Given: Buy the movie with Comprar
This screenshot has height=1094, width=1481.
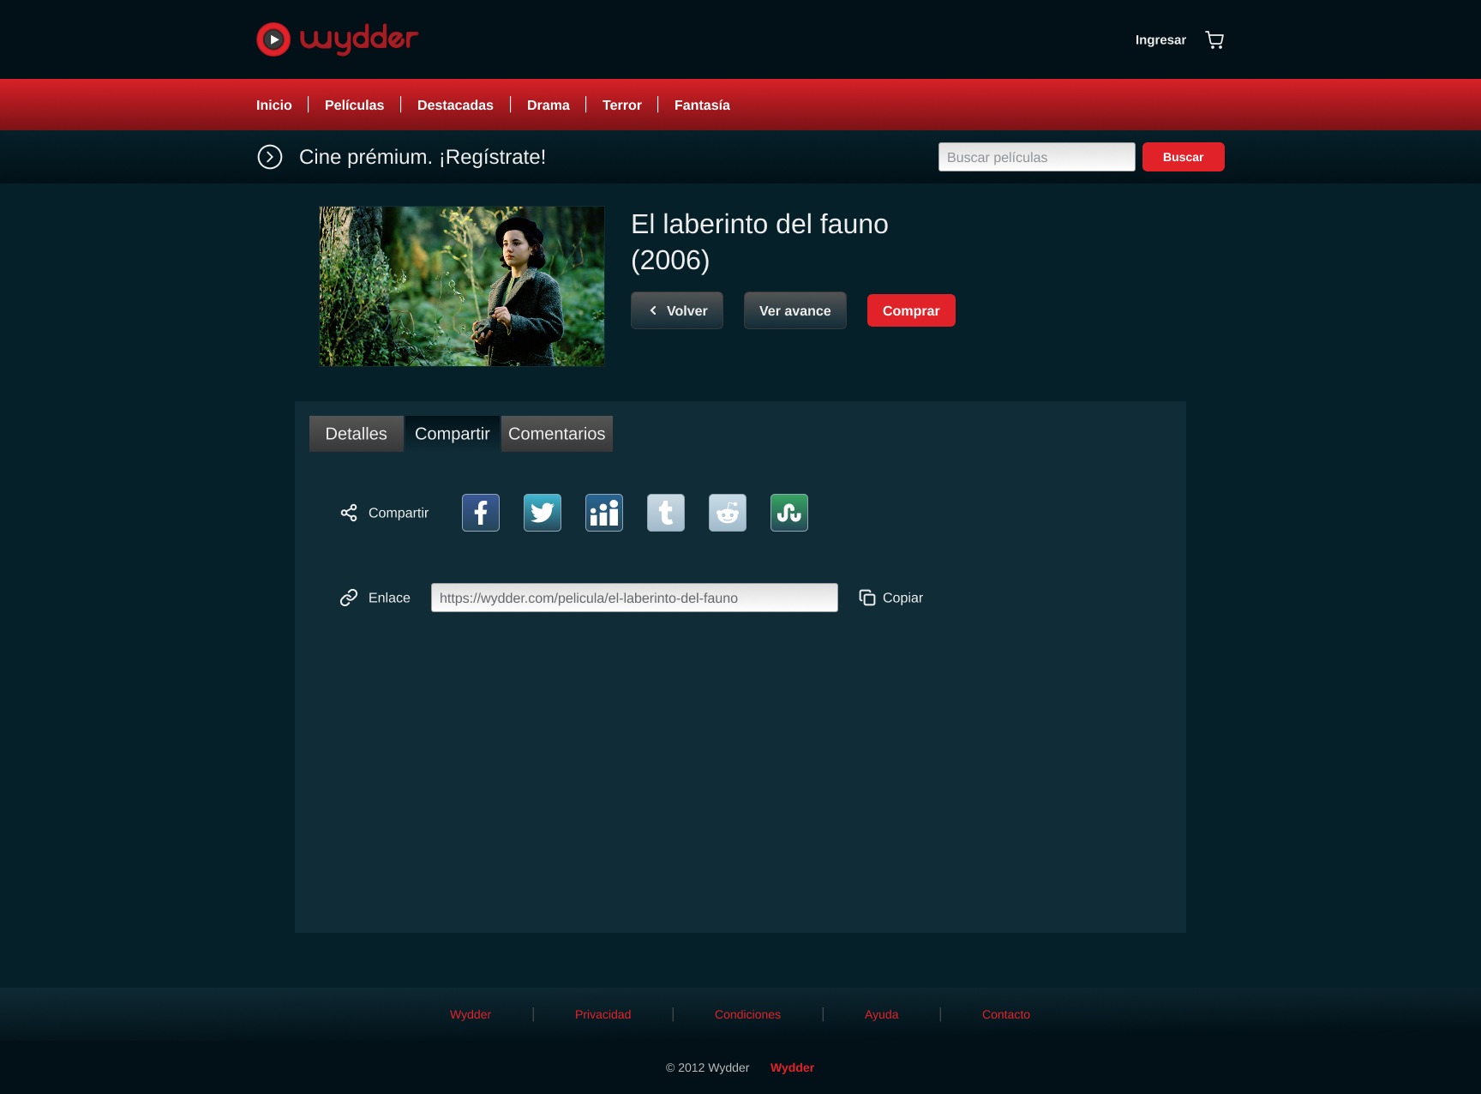Looking at the screenshot, I should pyautogui.click(x=911, y=310).
